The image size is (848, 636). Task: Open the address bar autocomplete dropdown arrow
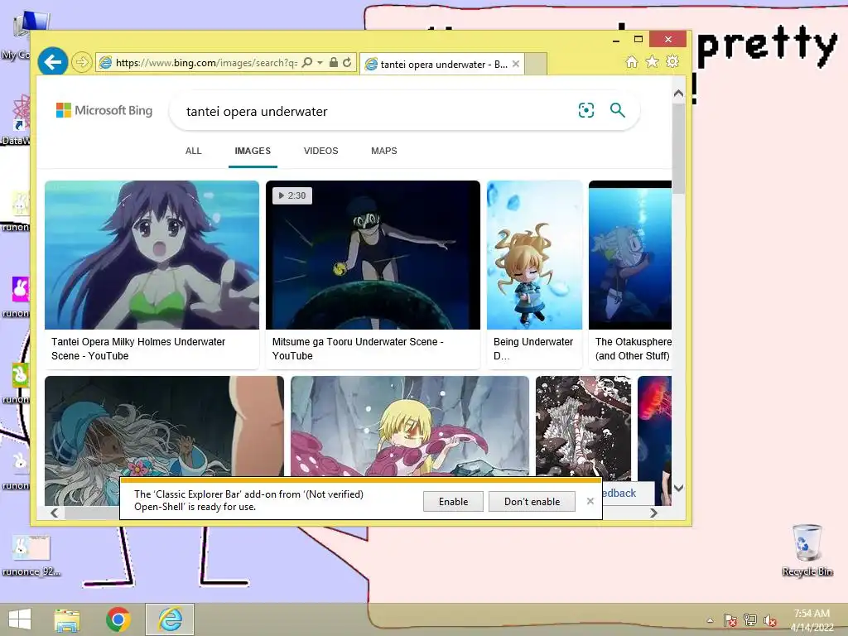pos(320,63)
